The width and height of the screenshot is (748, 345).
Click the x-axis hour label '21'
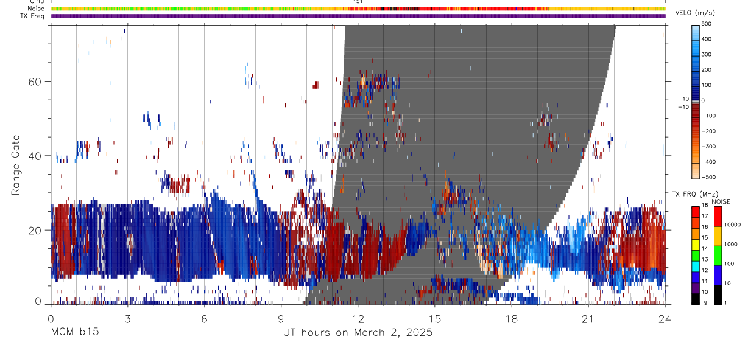tap(588, 318)
